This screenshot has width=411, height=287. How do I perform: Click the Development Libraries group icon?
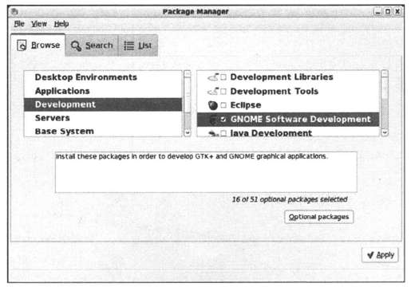213,77
